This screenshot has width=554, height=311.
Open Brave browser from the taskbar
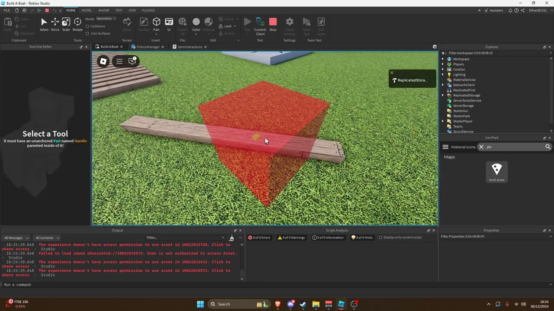pos(278,304)
